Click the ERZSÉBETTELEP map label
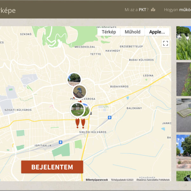 (x=131, y=46)
